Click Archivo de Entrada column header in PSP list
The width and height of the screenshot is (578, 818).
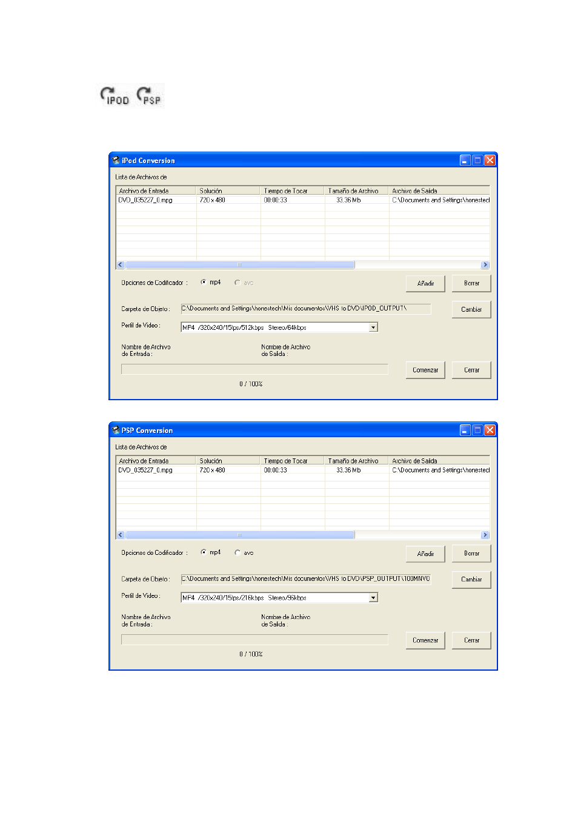[x=156, y=461]
